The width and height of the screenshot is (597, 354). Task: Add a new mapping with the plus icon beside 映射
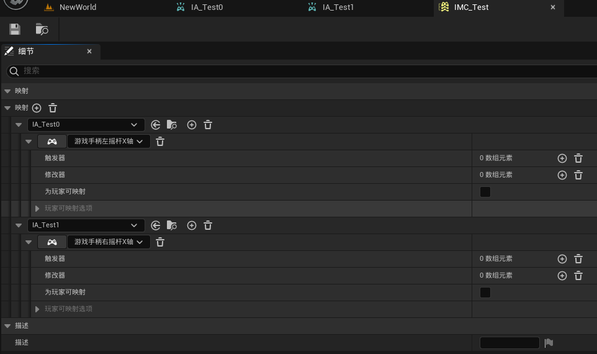coord(37,108)
